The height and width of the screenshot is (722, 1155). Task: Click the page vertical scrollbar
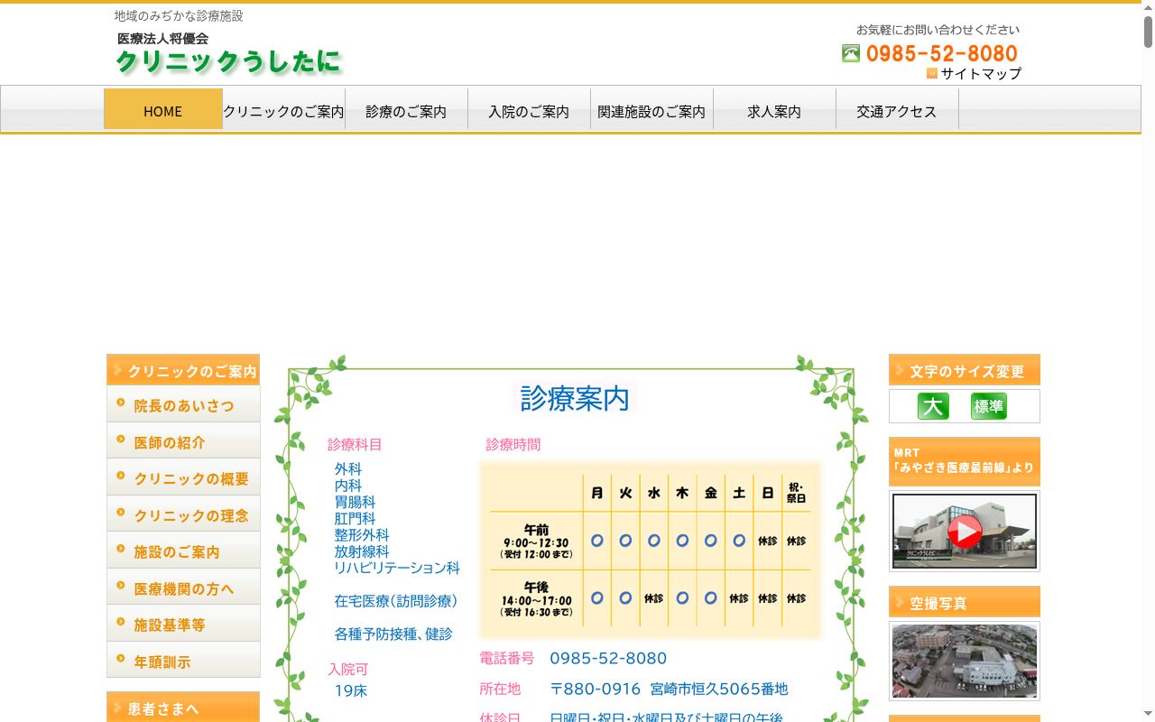[x=1149, y=361]
